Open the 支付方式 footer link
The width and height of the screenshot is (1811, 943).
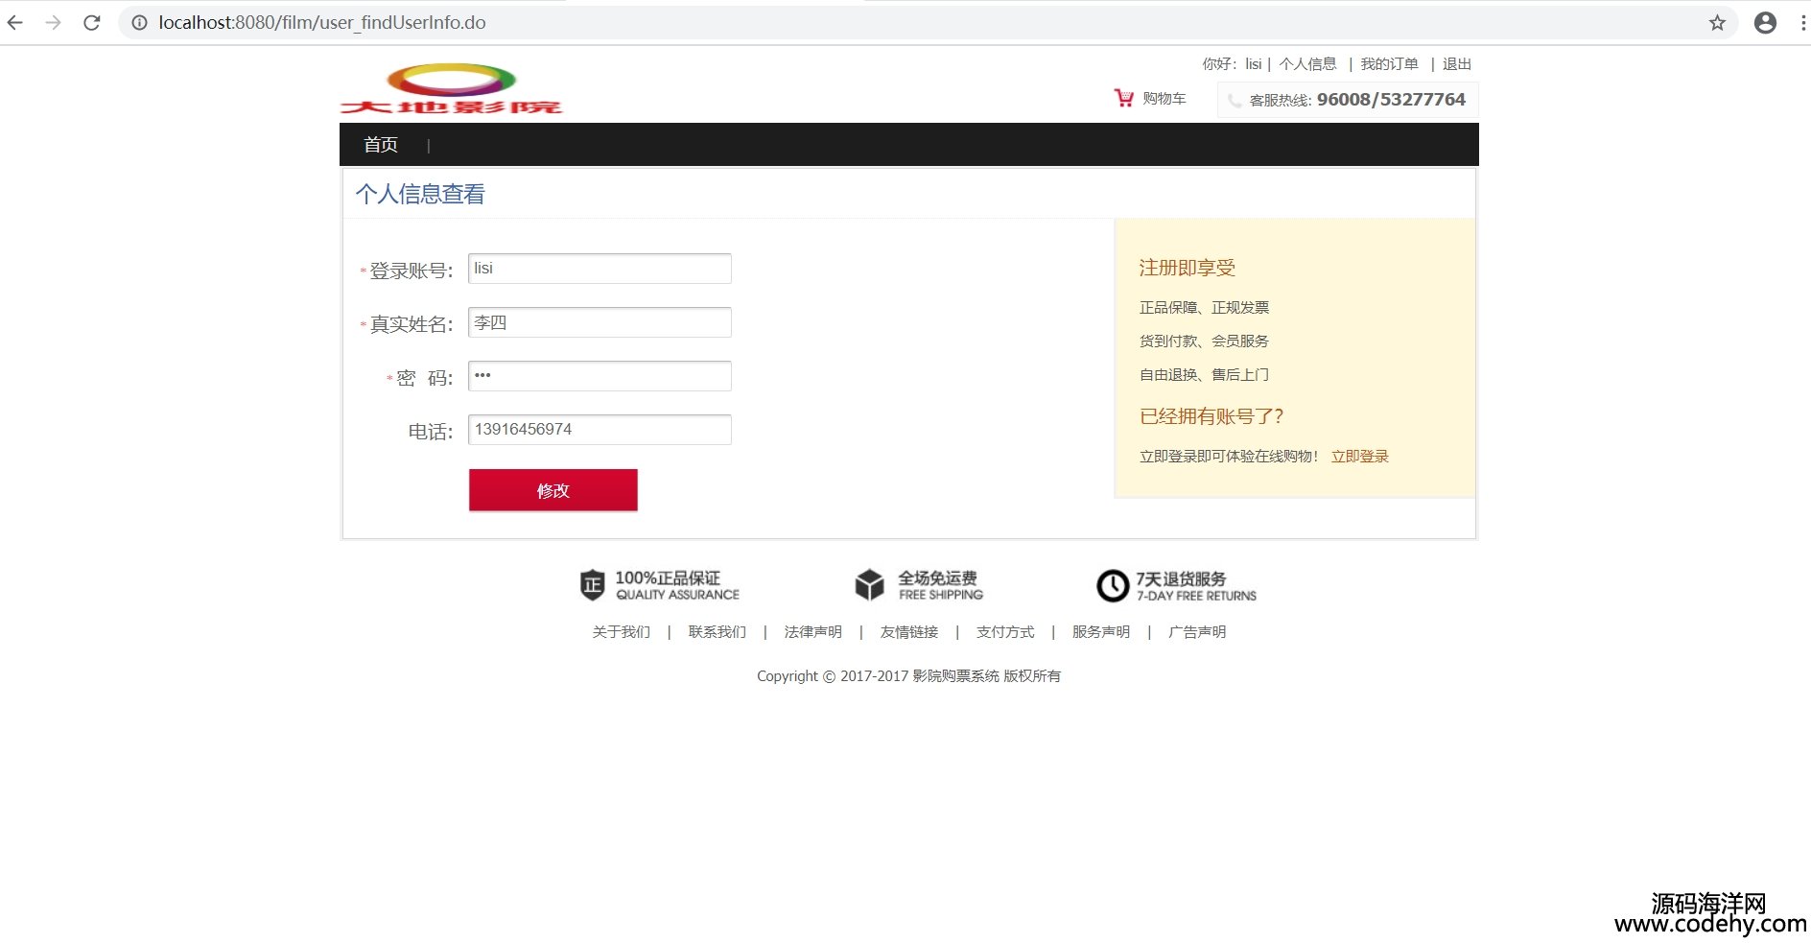(1005, 632)
